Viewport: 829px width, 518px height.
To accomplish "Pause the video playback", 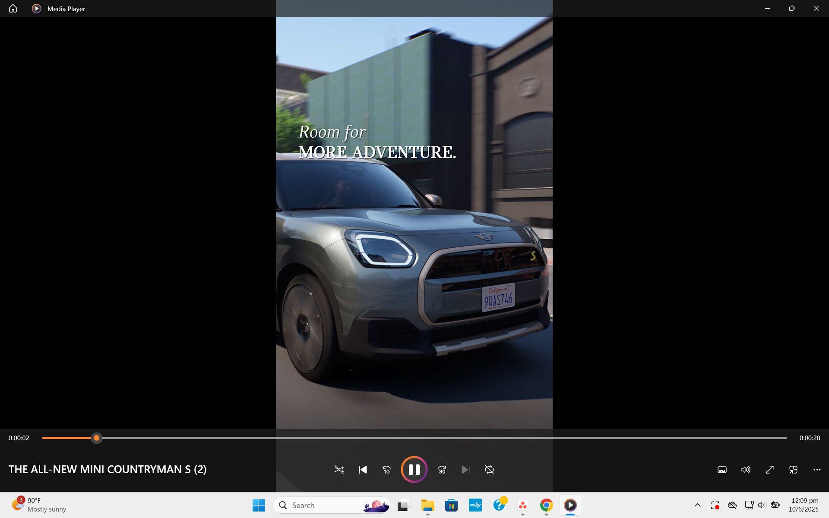I will click(x=414, y=469).
